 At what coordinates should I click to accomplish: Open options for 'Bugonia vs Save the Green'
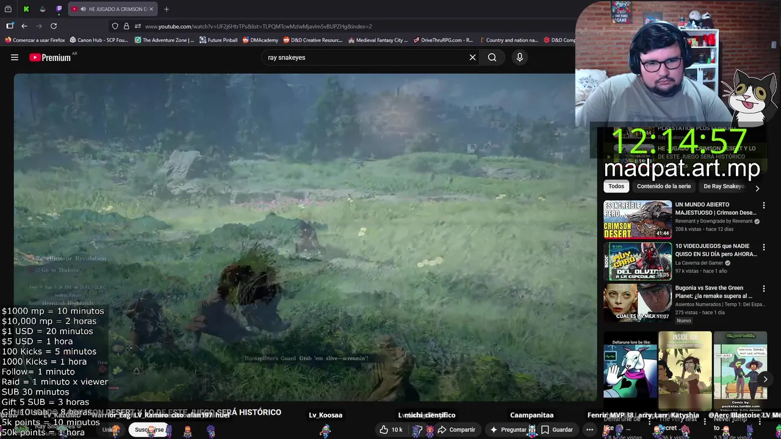763,288
